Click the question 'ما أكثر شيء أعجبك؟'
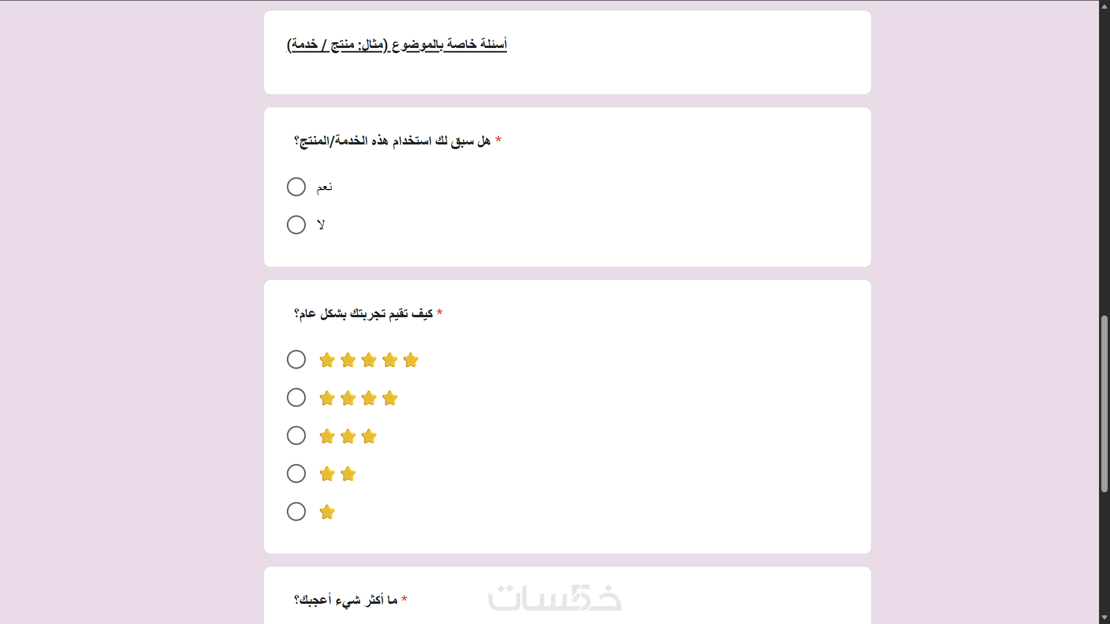The width and height of the screenshot is (1110, 624). [x=346, y=600]
